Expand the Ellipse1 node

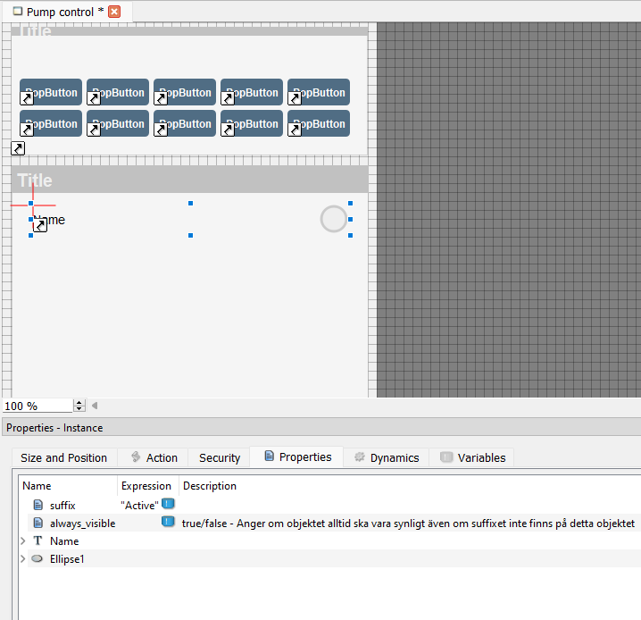tap(22, 559)
